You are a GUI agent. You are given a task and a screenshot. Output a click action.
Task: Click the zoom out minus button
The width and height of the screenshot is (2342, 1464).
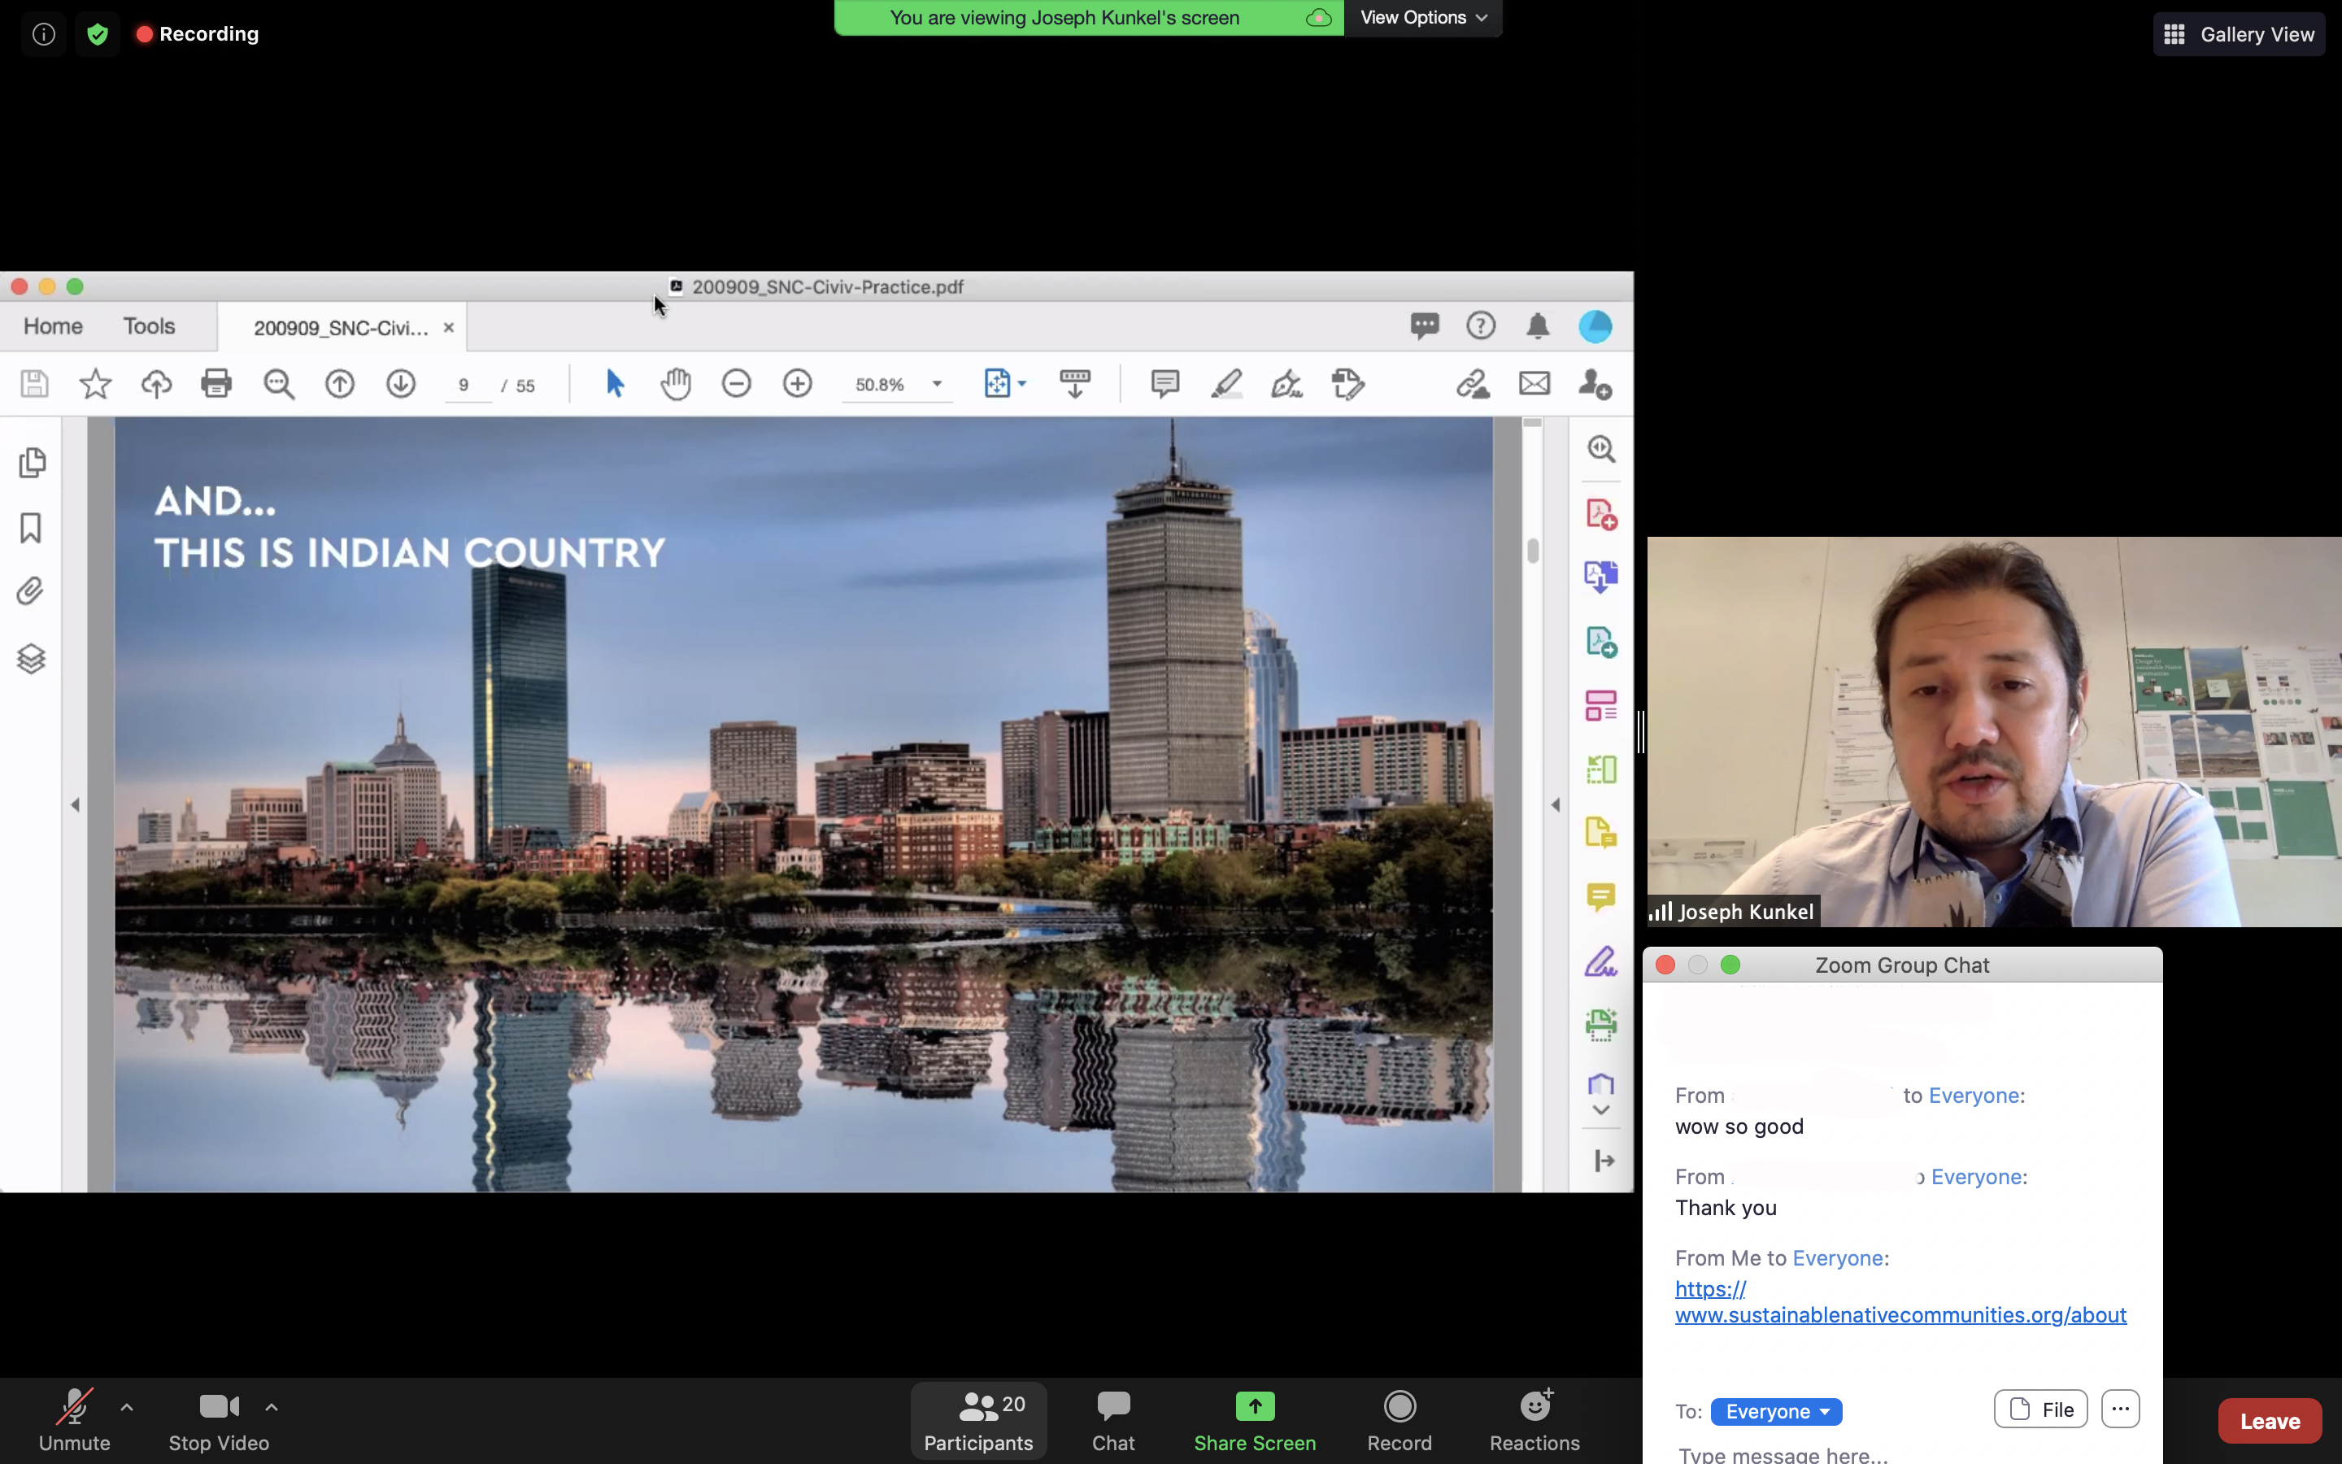tap(737, 385)
